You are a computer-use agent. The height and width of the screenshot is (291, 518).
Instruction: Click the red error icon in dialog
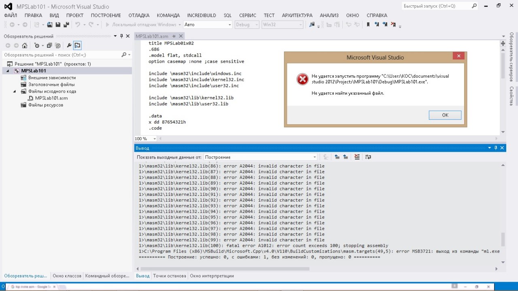pyautogui.click(x=302, y=79)
